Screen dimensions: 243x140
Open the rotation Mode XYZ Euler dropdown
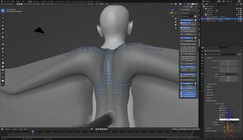pyautogui.click(x=228, y=74)
